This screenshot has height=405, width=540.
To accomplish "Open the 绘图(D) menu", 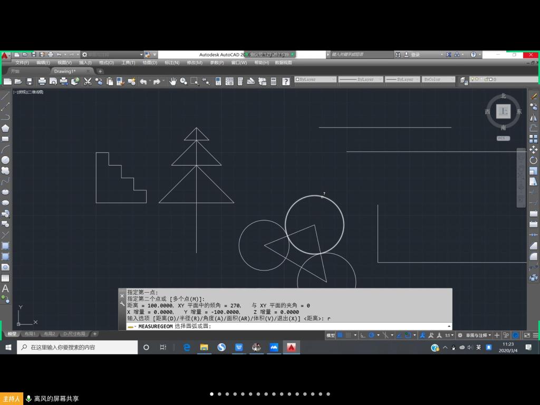I will point(150,63).
